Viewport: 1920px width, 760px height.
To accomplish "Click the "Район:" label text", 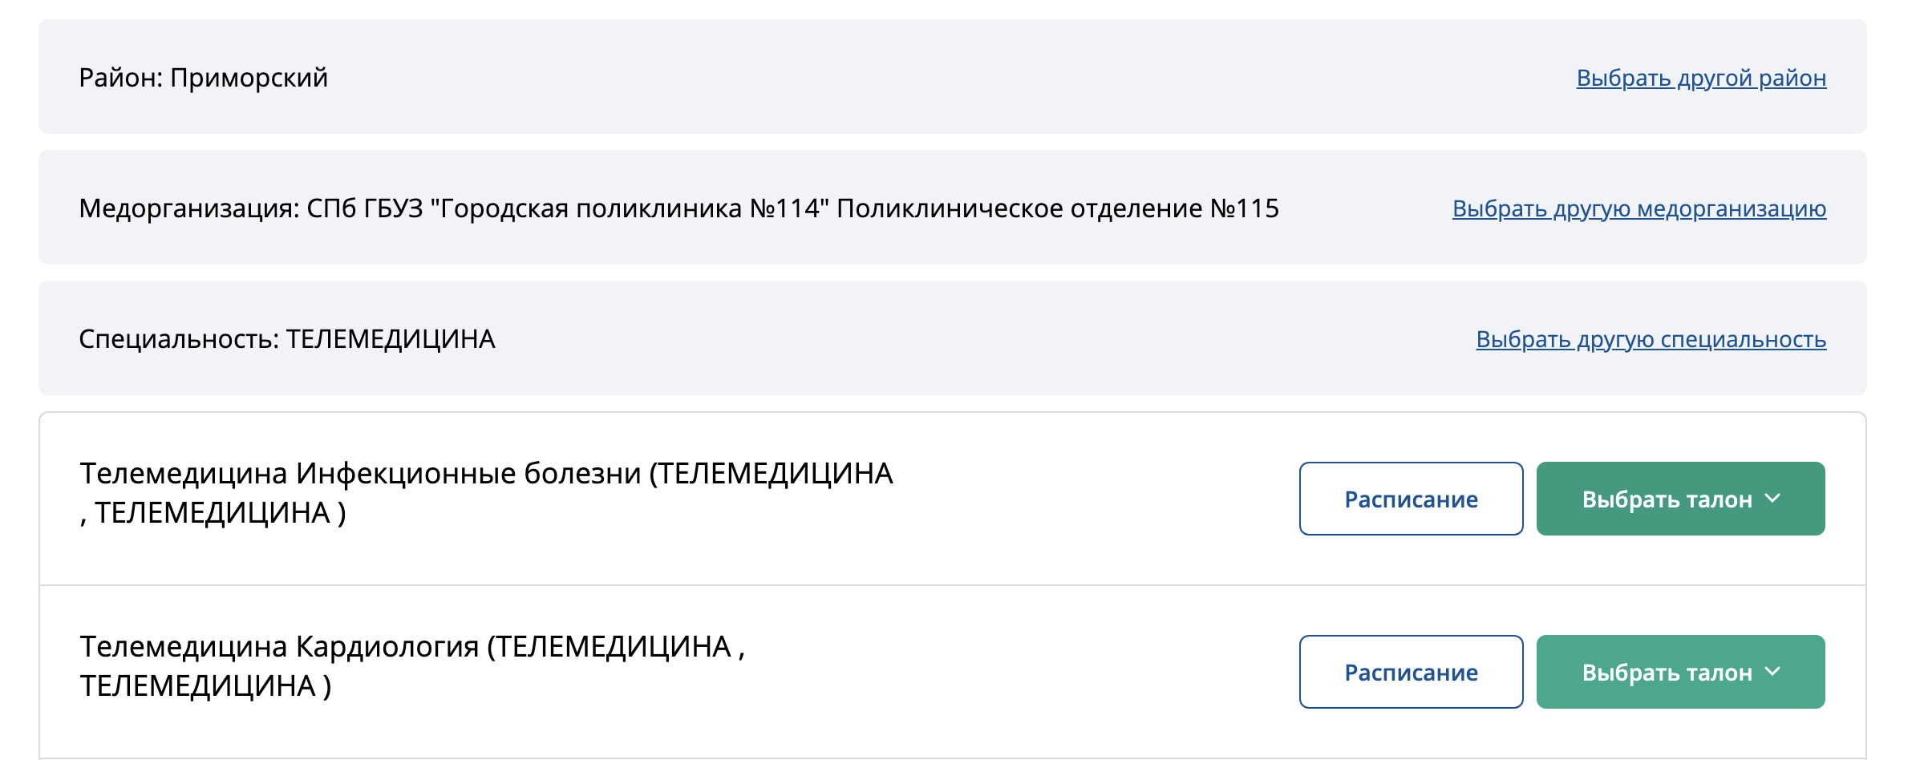I will pos(120,78).
